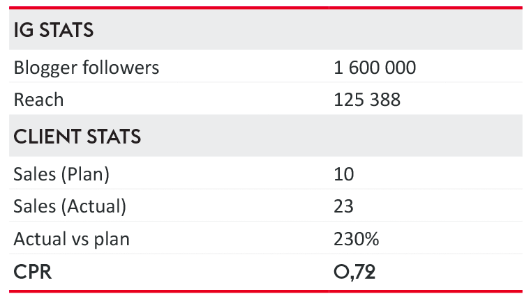
Task: Click the red top border line
Action: (265, 8)
